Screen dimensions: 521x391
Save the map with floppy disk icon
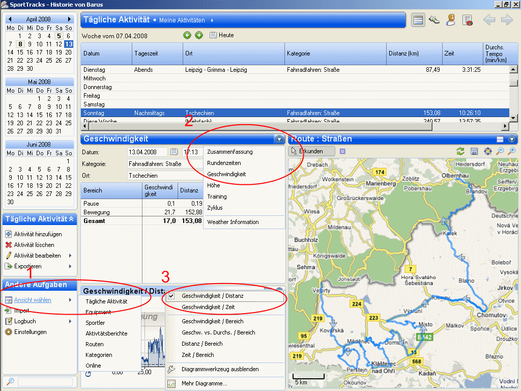[474, 151]
